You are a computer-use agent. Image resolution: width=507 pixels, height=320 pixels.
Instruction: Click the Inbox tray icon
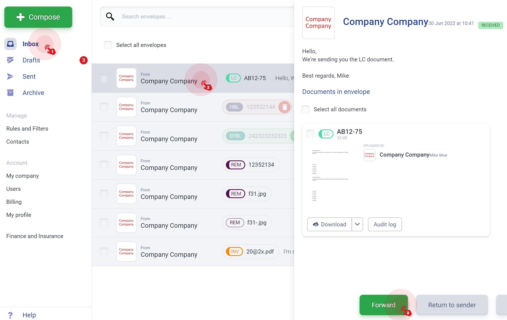pyautogui.click(x=10, y=44)
